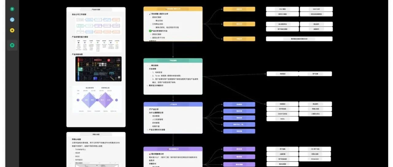The image size is (393, 167).
Task: Select the 财务管理 list item
Action: 156,123
